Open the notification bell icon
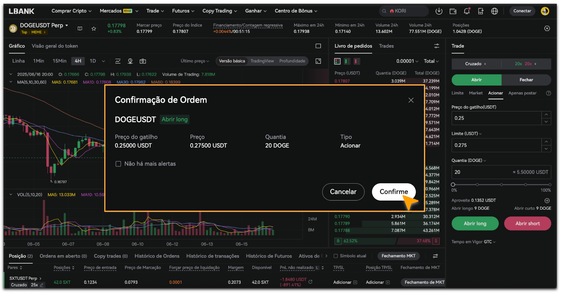 [466, 11]
